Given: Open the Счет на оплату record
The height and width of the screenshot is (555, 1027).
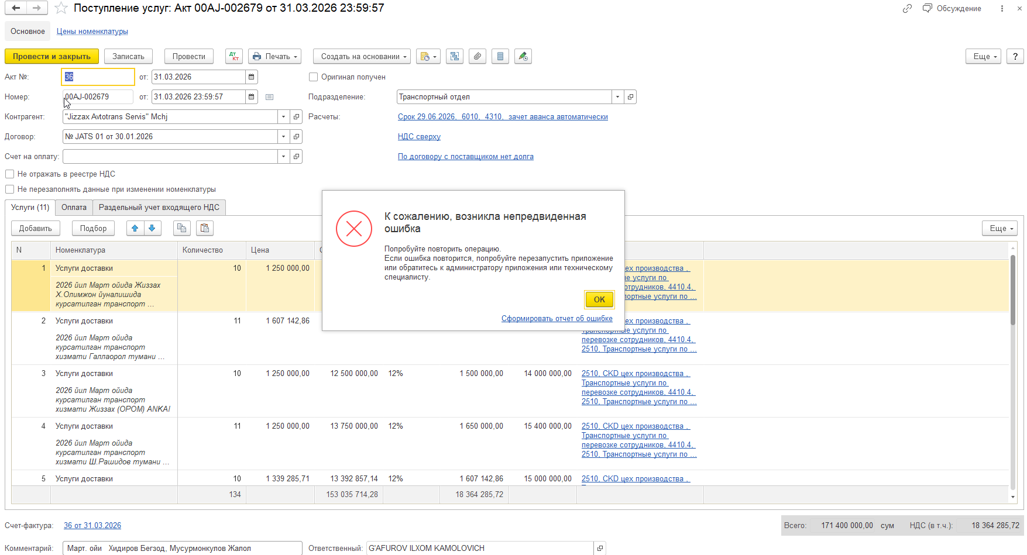Looking at the screenshot, I should coord(297,156).
